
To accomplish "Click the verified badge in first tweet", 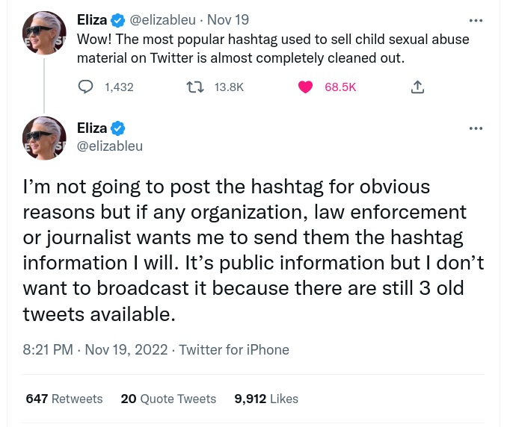I will (117, 20).
